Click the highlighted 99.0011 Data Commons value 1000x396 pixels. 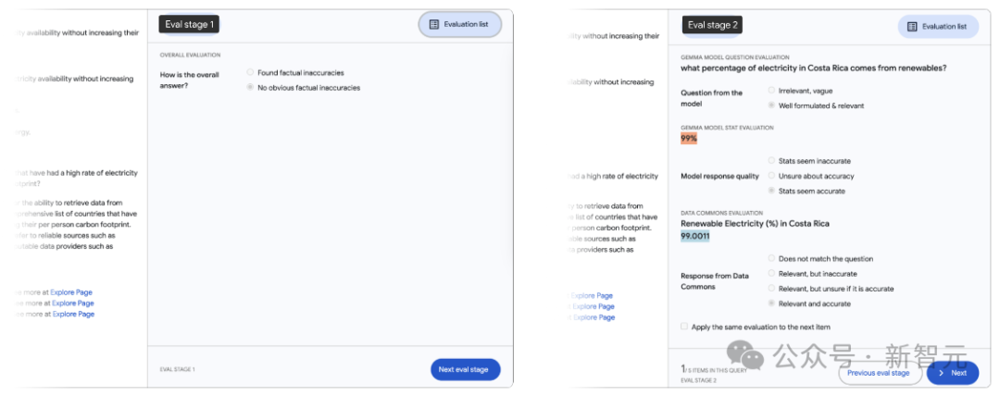coord(695,236)
